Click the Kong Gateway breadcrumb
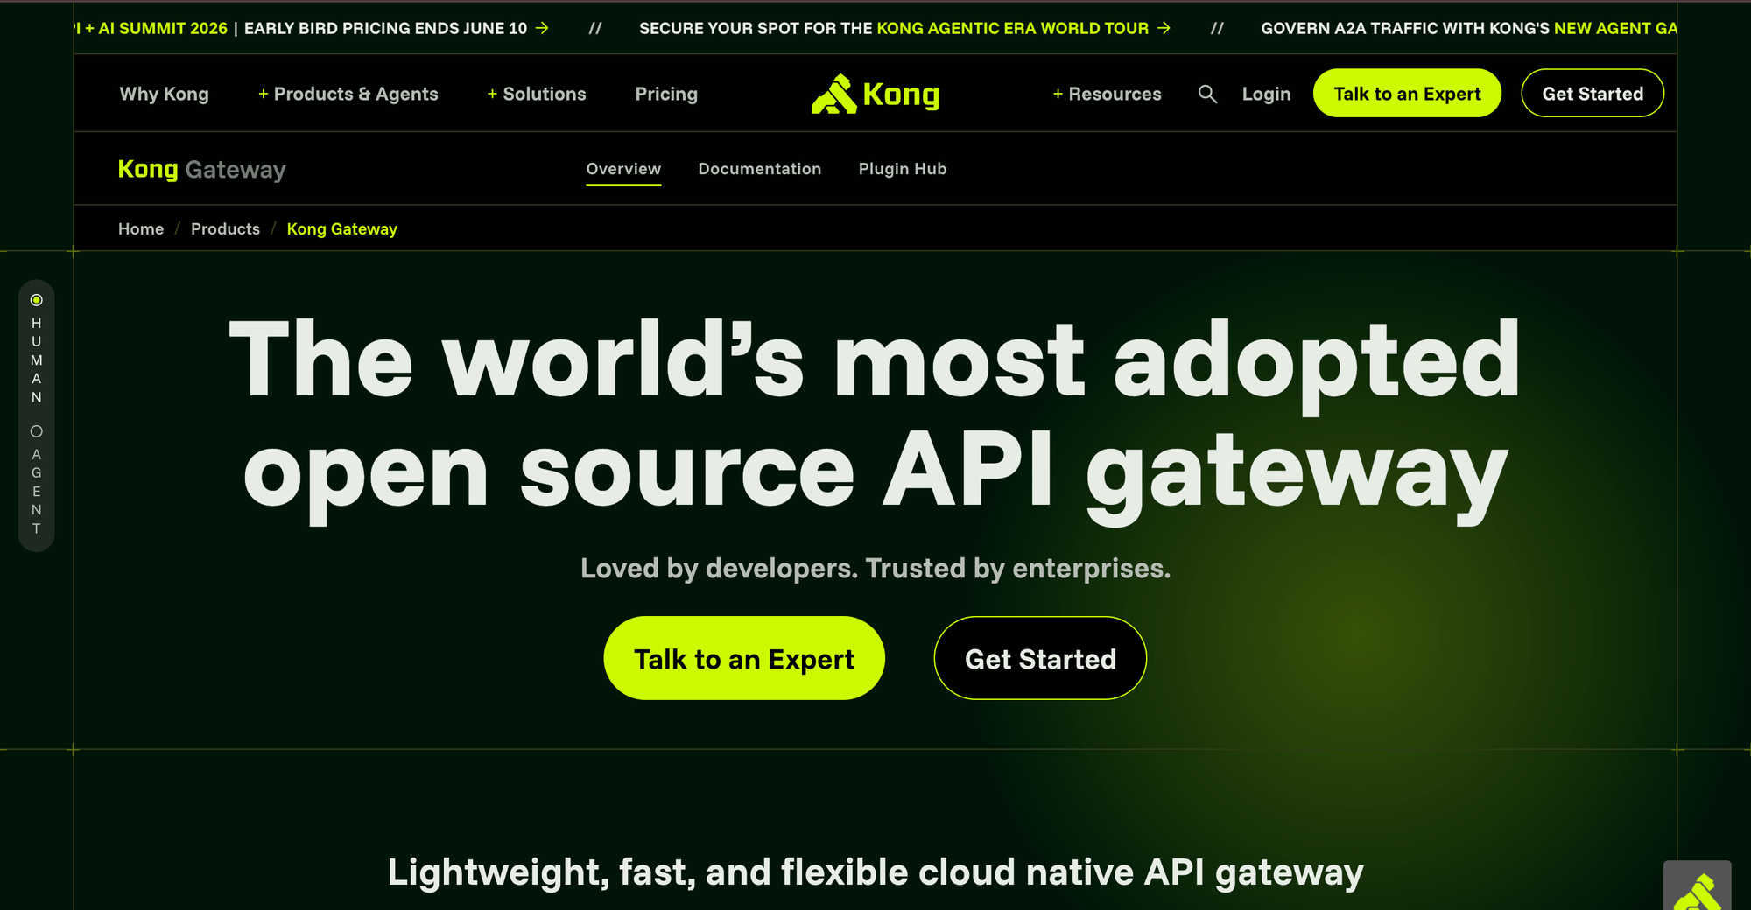 [x=341, y=228]
